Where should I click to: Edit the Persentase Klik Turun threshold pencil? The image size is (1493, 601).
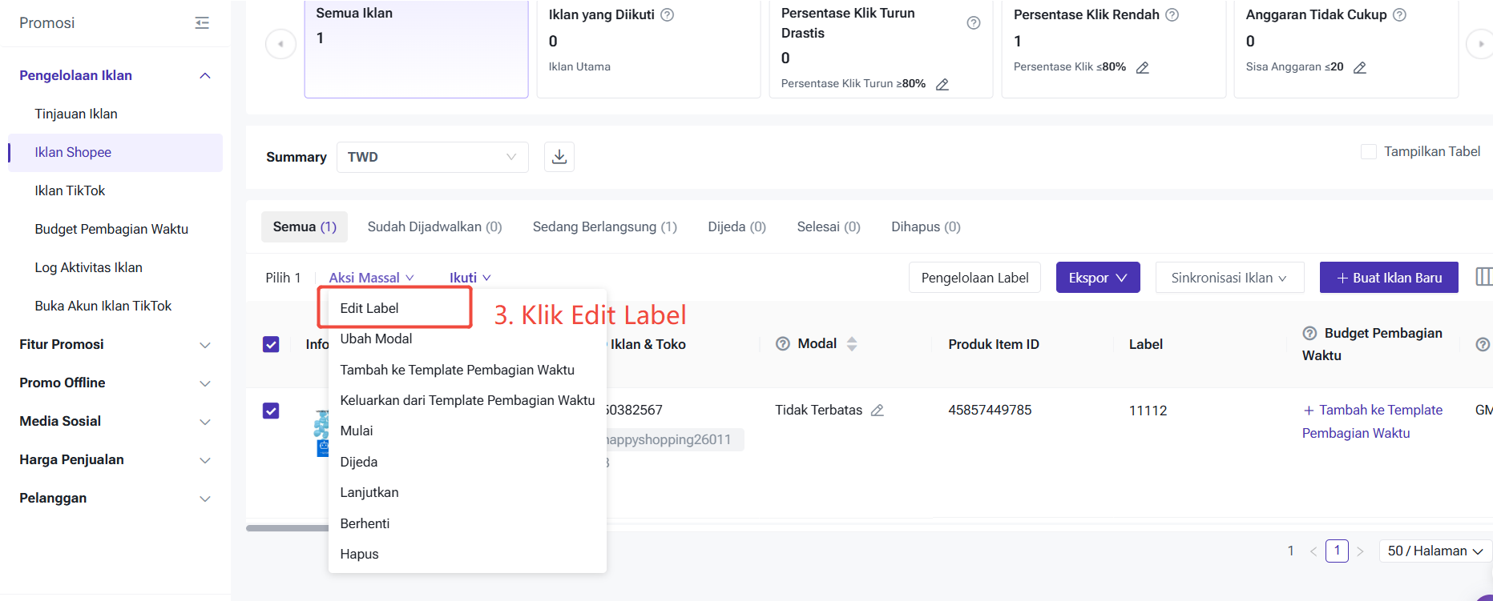(942, 84)
